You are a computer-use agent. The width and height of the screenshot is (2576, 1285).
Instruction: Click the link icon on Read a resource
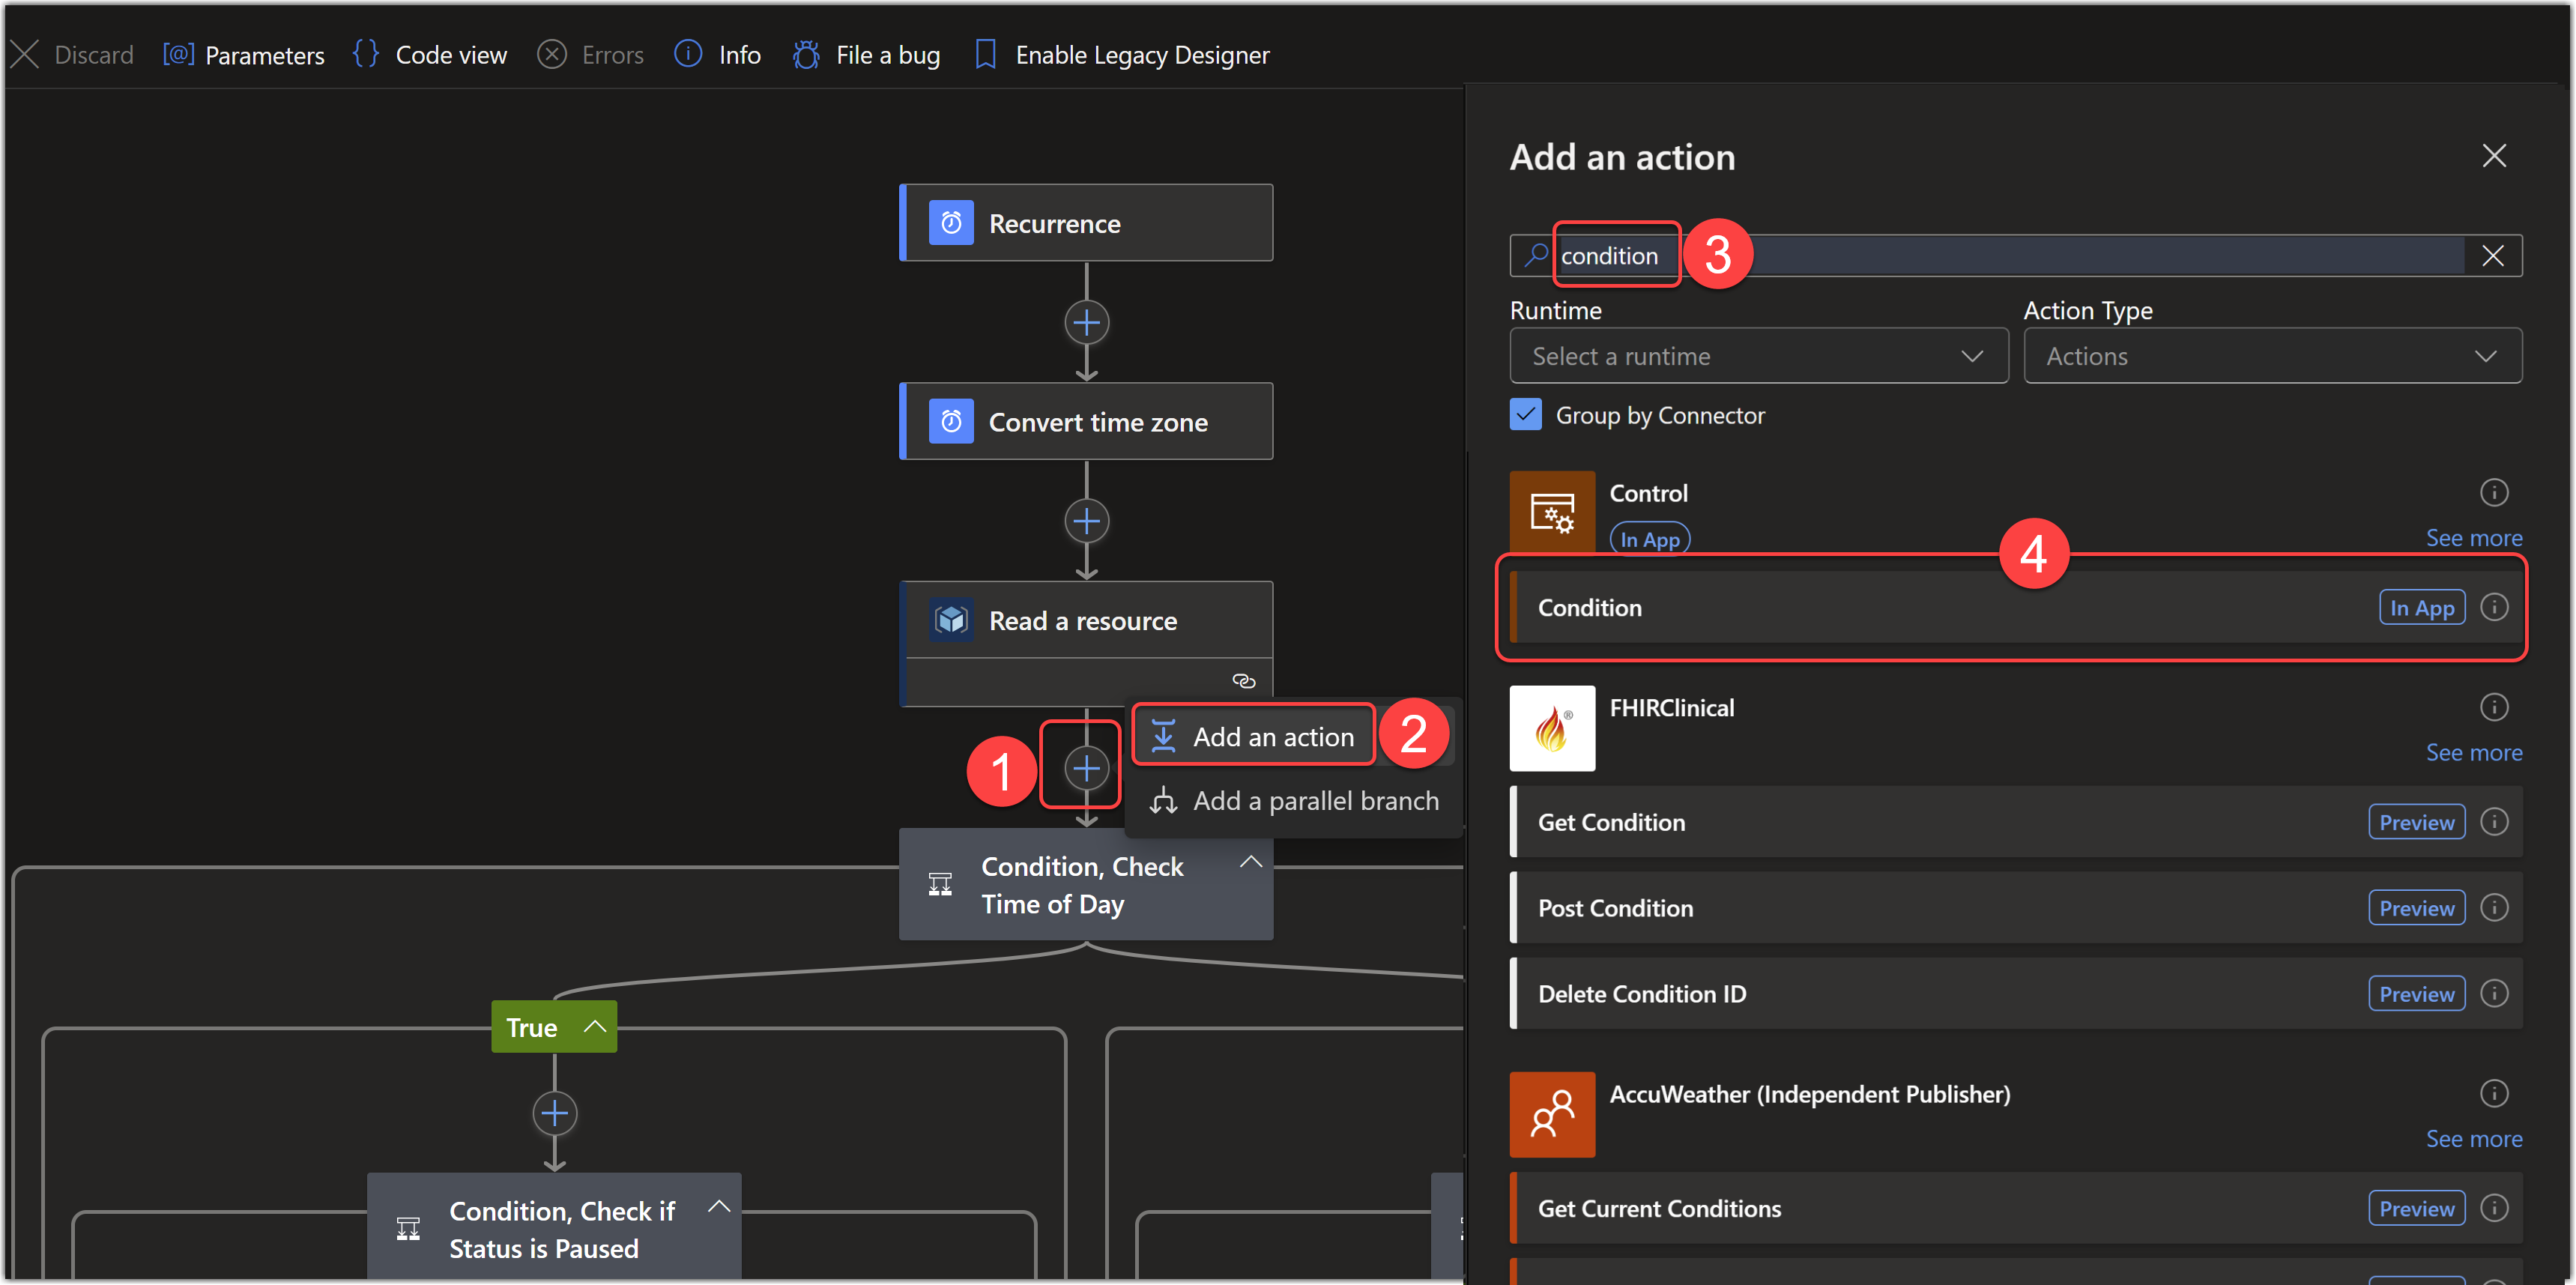click(x=1243, y=681)
